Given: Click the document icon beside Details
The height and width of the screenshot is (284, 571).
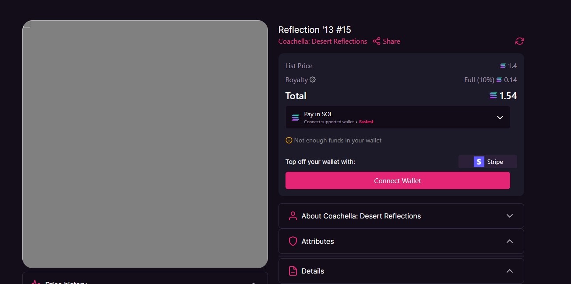Looking at the screenshot, I should (293, 271).
